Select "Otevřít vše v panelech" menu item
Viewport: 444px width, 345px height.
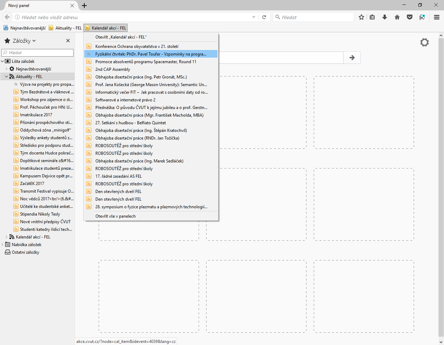pyautogui.click(x=116, y=216)
